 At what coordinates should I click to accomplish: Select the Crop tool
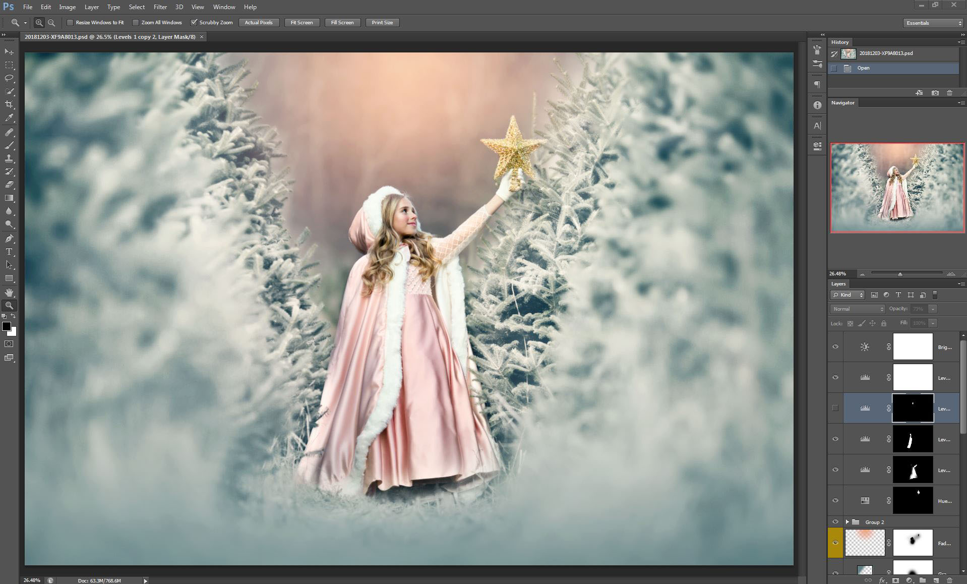9,104
